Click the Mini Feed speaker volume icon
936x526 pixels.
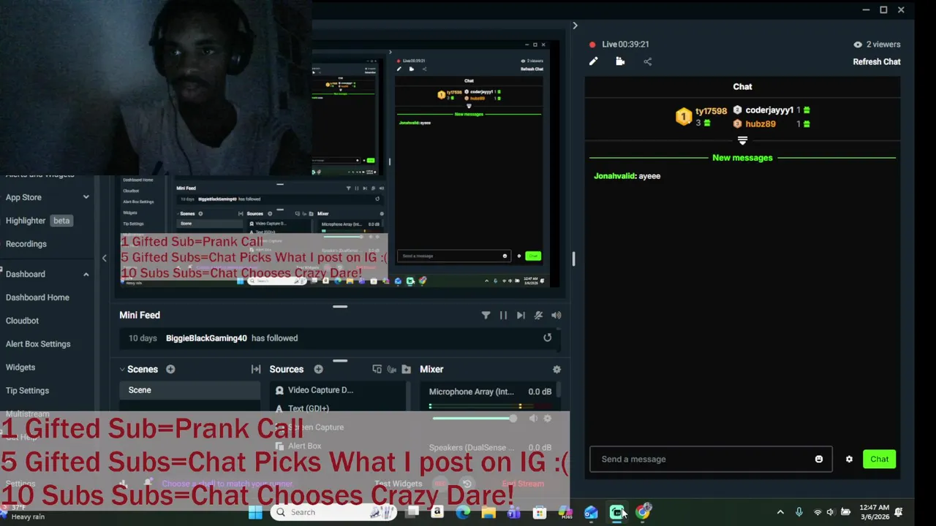point(556,315)
